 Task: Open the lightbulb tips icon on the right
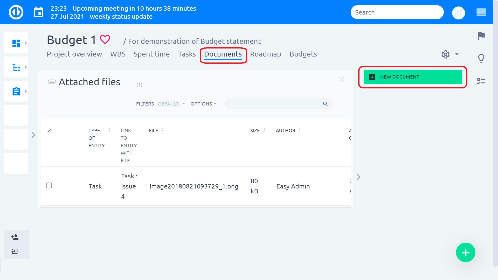[481, 58]
